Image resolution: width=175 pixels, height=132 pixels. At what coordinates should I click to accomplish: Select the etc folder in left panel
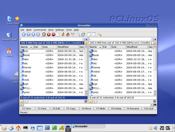click(x=52, y=64)
